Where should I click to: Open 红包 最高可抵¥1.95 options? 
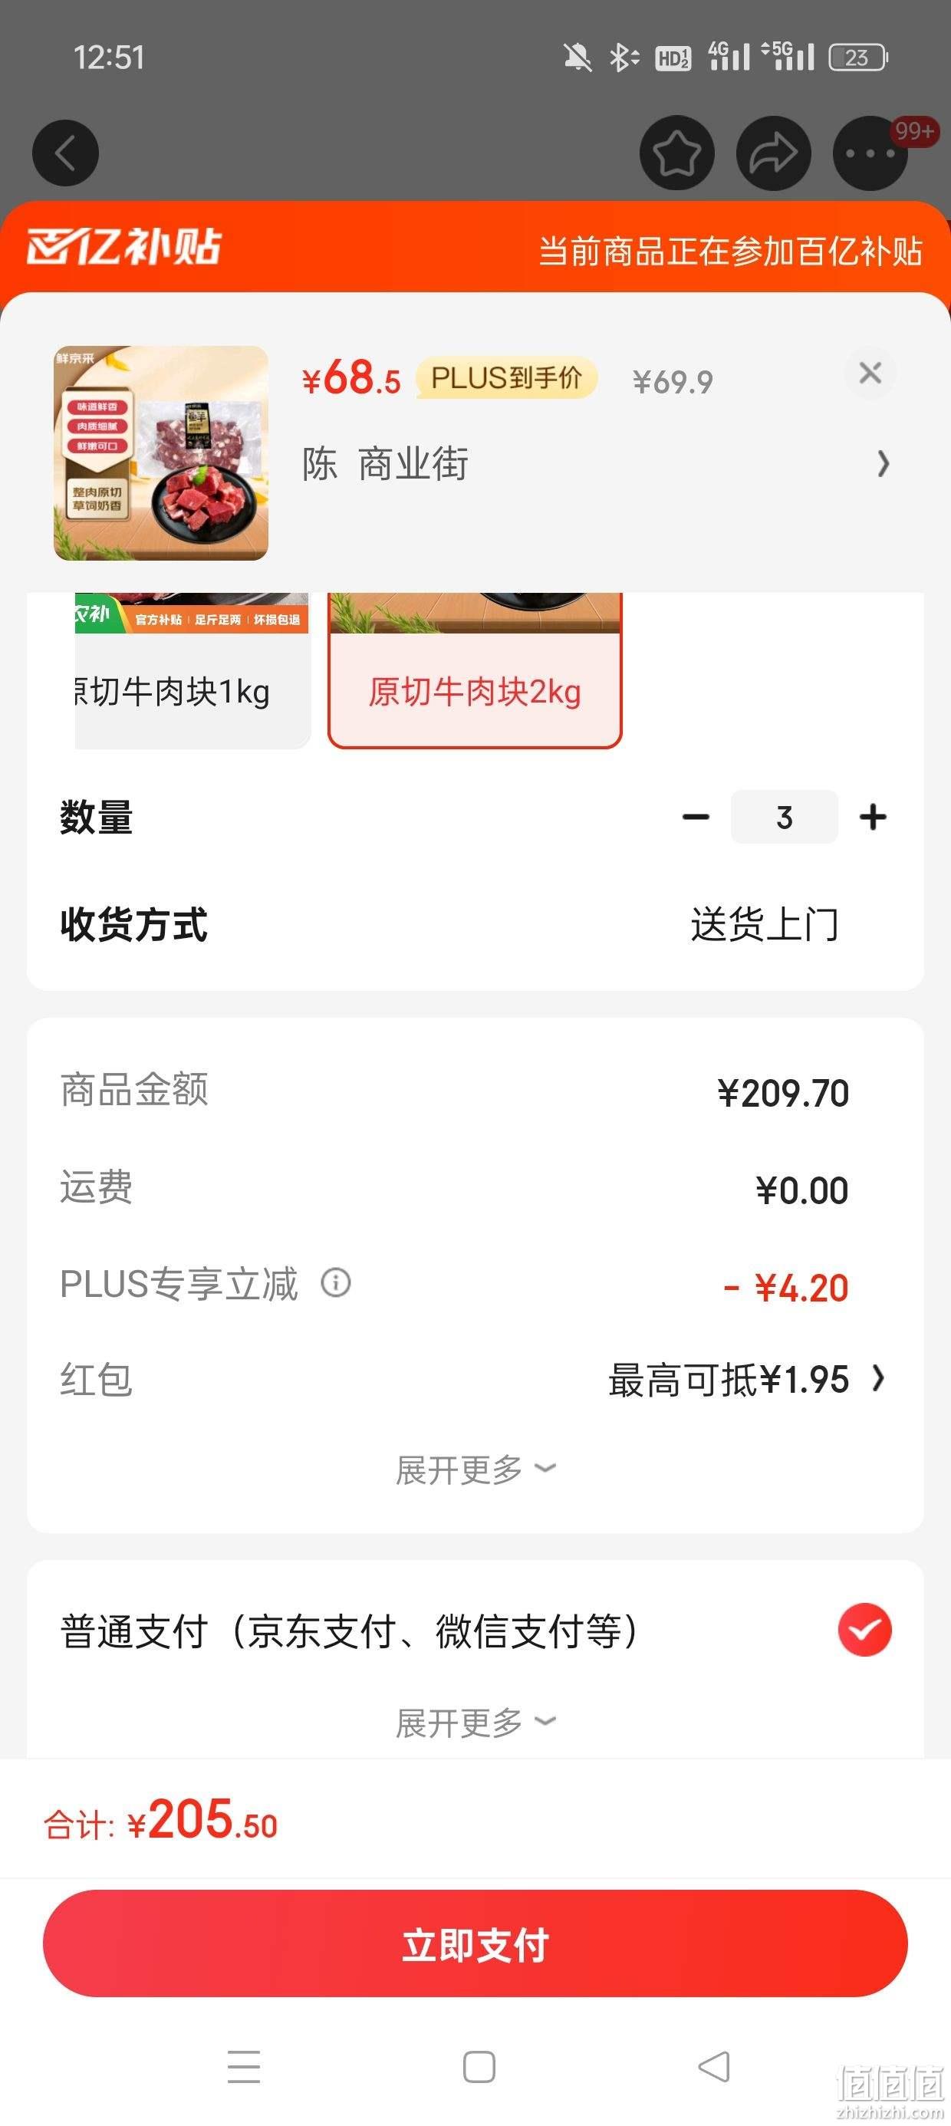click(x=746, y=1379)
